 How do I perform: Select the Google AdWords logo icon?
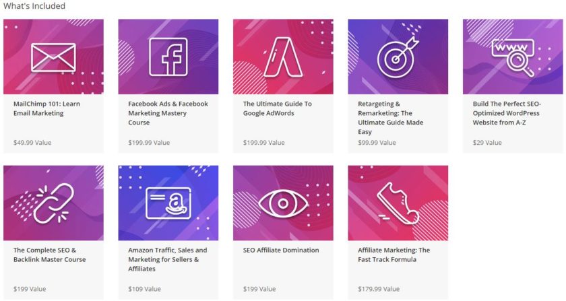click(x=283, y=57)
